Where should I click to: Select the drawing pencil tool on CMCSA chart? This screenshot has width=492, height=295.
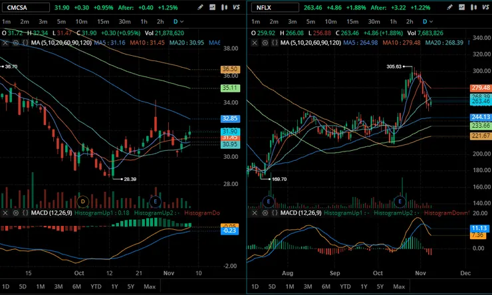(x=200, y=7)
